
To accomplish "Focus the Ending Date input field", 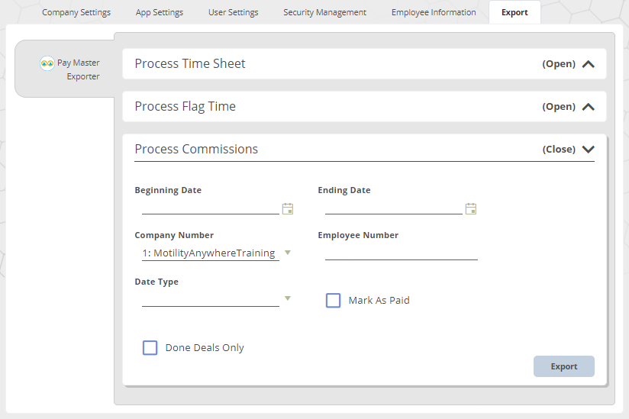I will 394,208.
